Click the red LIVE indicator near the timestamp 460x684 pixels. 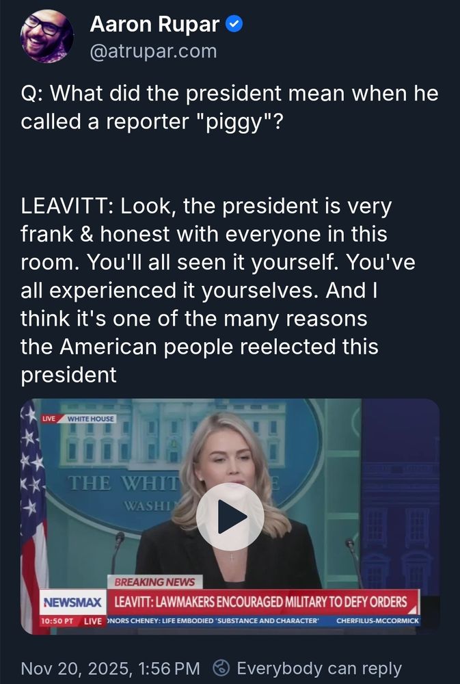[x=94, y=622]
